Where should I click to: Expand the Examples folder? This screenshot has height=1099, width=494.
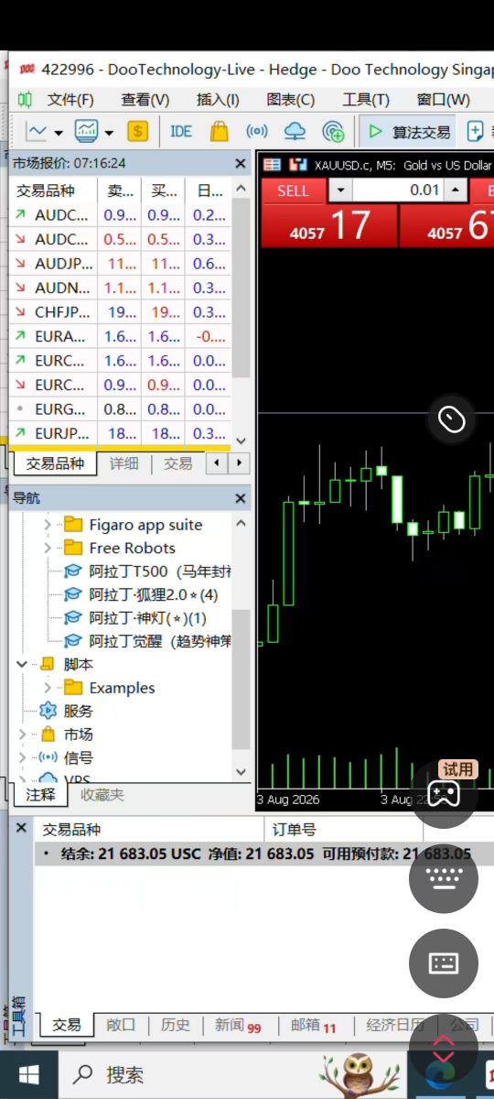tap(48, 688)
